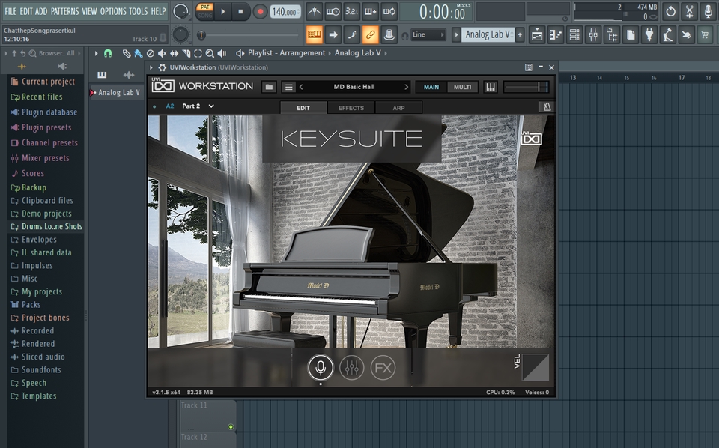This screenshot has height=448, width=719.
Task: Open UVIWorkstation preset browser folder icon
Action: 269,87
